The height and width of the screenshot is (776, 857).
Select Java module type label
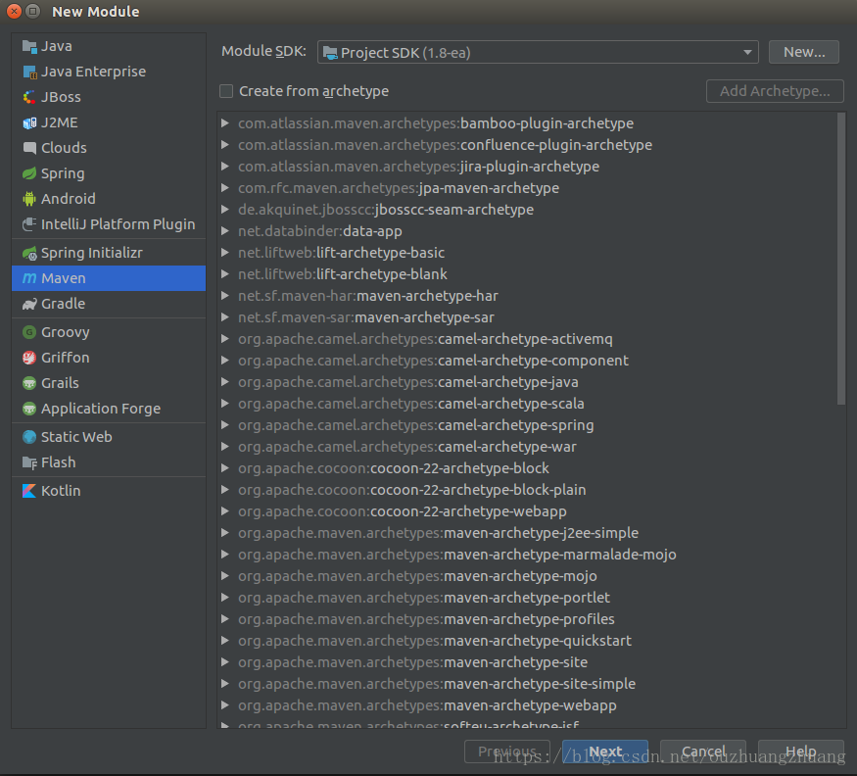pyautogui.click(x=56, y=46)
